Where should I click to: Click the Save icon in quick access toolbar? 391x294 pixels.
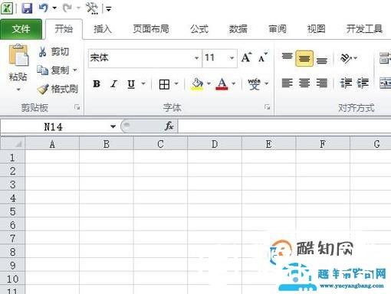point(27,8)
